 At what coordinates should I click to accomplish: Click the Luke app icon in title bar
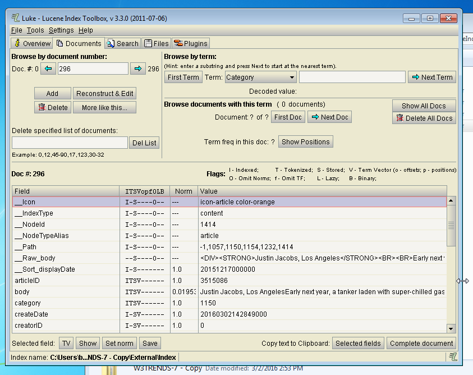tap(15, 18)
